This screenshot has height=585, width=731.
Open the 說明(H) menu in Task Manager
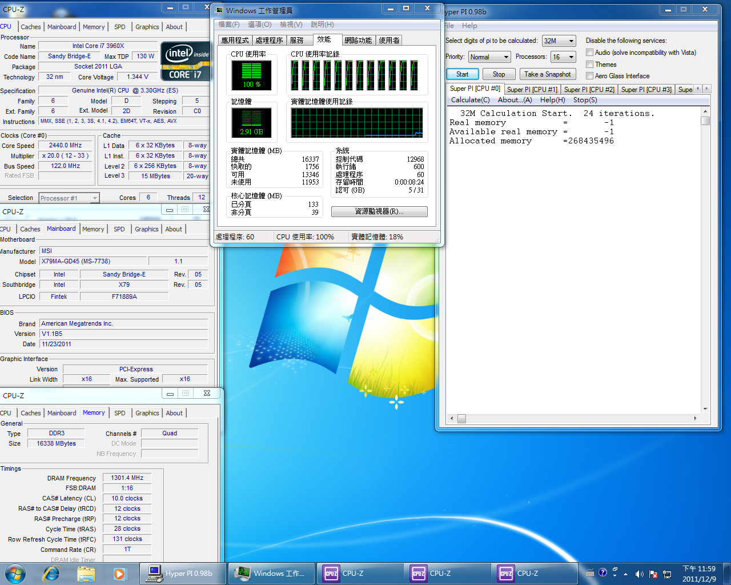click(322, 25)
